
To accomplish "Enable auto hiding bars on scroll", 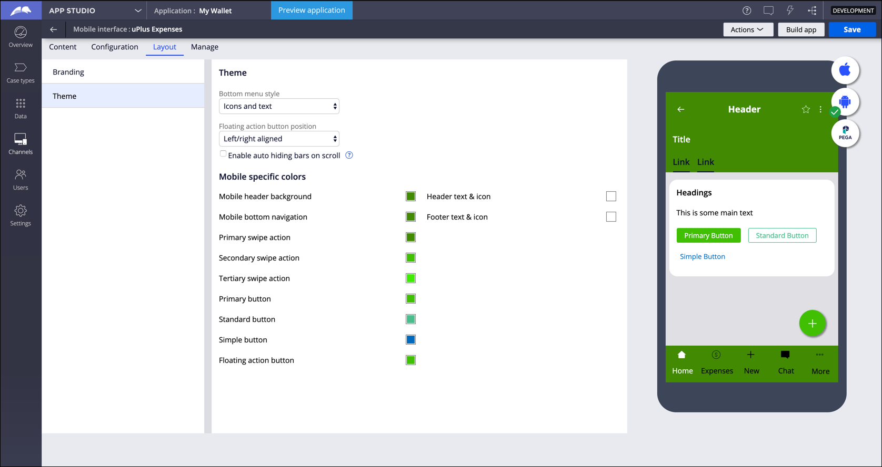I will pyautogui.click(x=223, y=154).
